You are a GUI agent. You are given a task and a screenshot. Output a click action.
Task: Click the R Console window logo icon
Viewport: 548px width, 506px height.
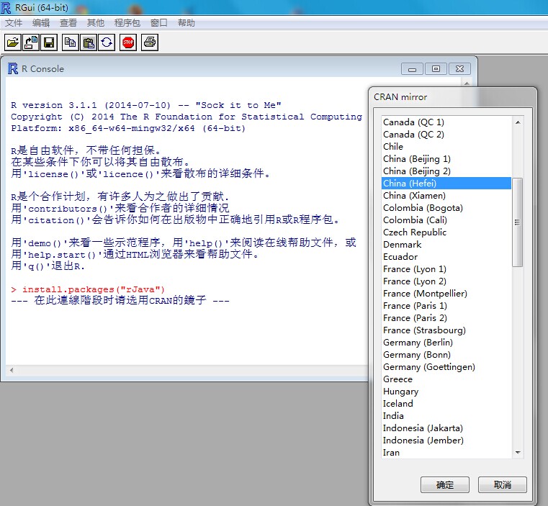(13, 68)
